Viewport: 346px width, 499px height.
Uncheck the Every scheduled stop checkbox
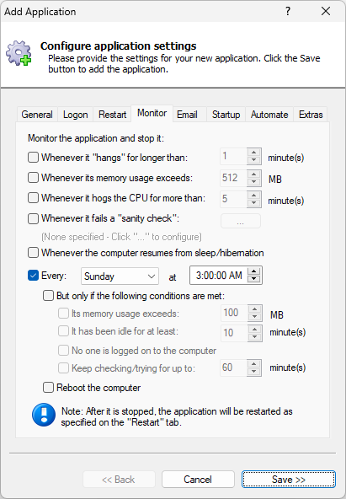click(x=33, y=276)
